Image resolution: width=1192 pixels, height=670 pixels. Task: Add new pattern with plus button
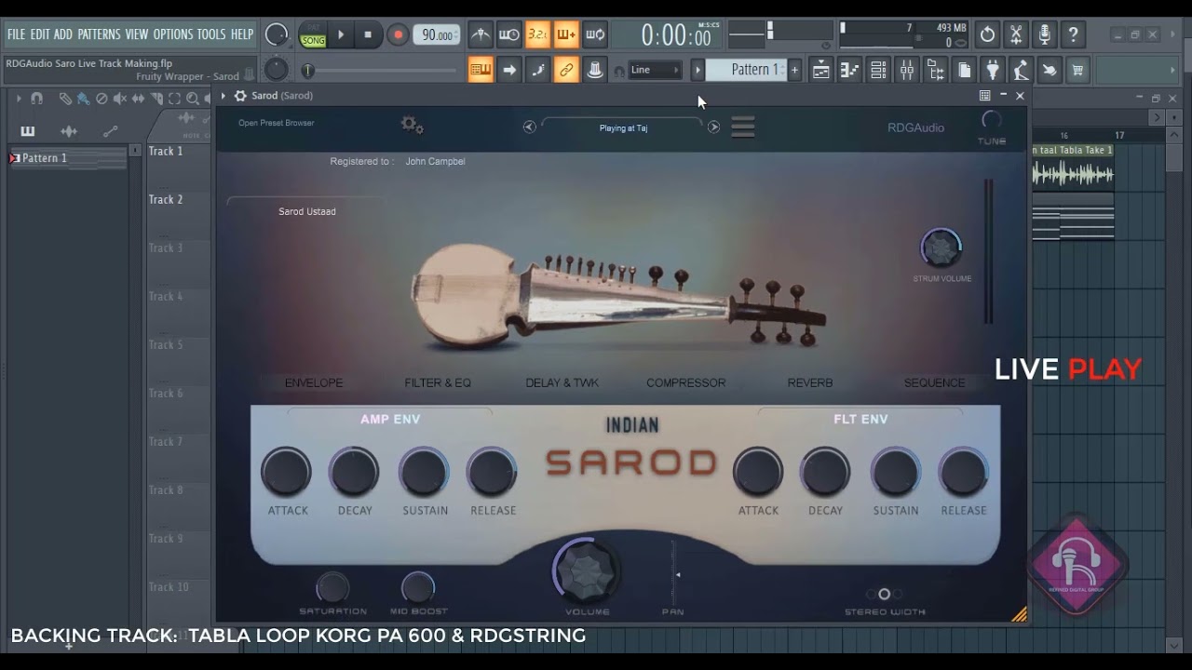pos(794,70)
